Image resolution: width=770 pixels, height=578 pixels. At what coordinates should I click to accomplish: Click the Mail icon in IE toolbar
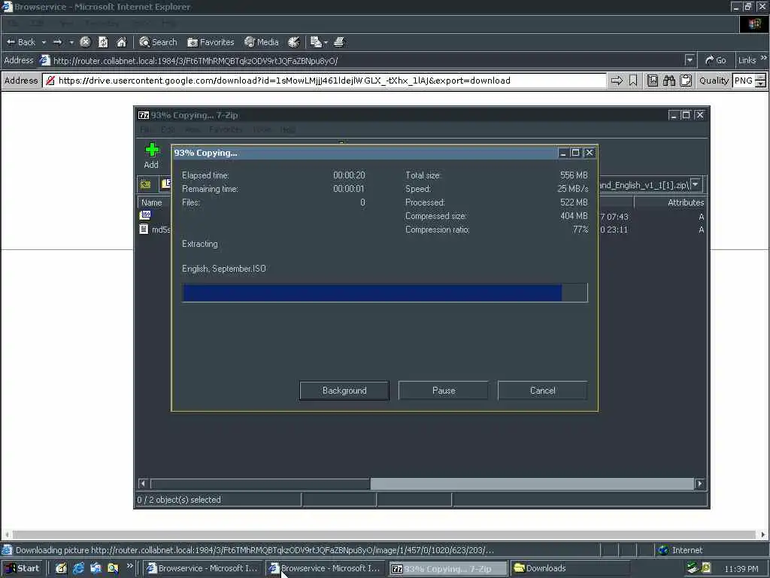[319, 42]
